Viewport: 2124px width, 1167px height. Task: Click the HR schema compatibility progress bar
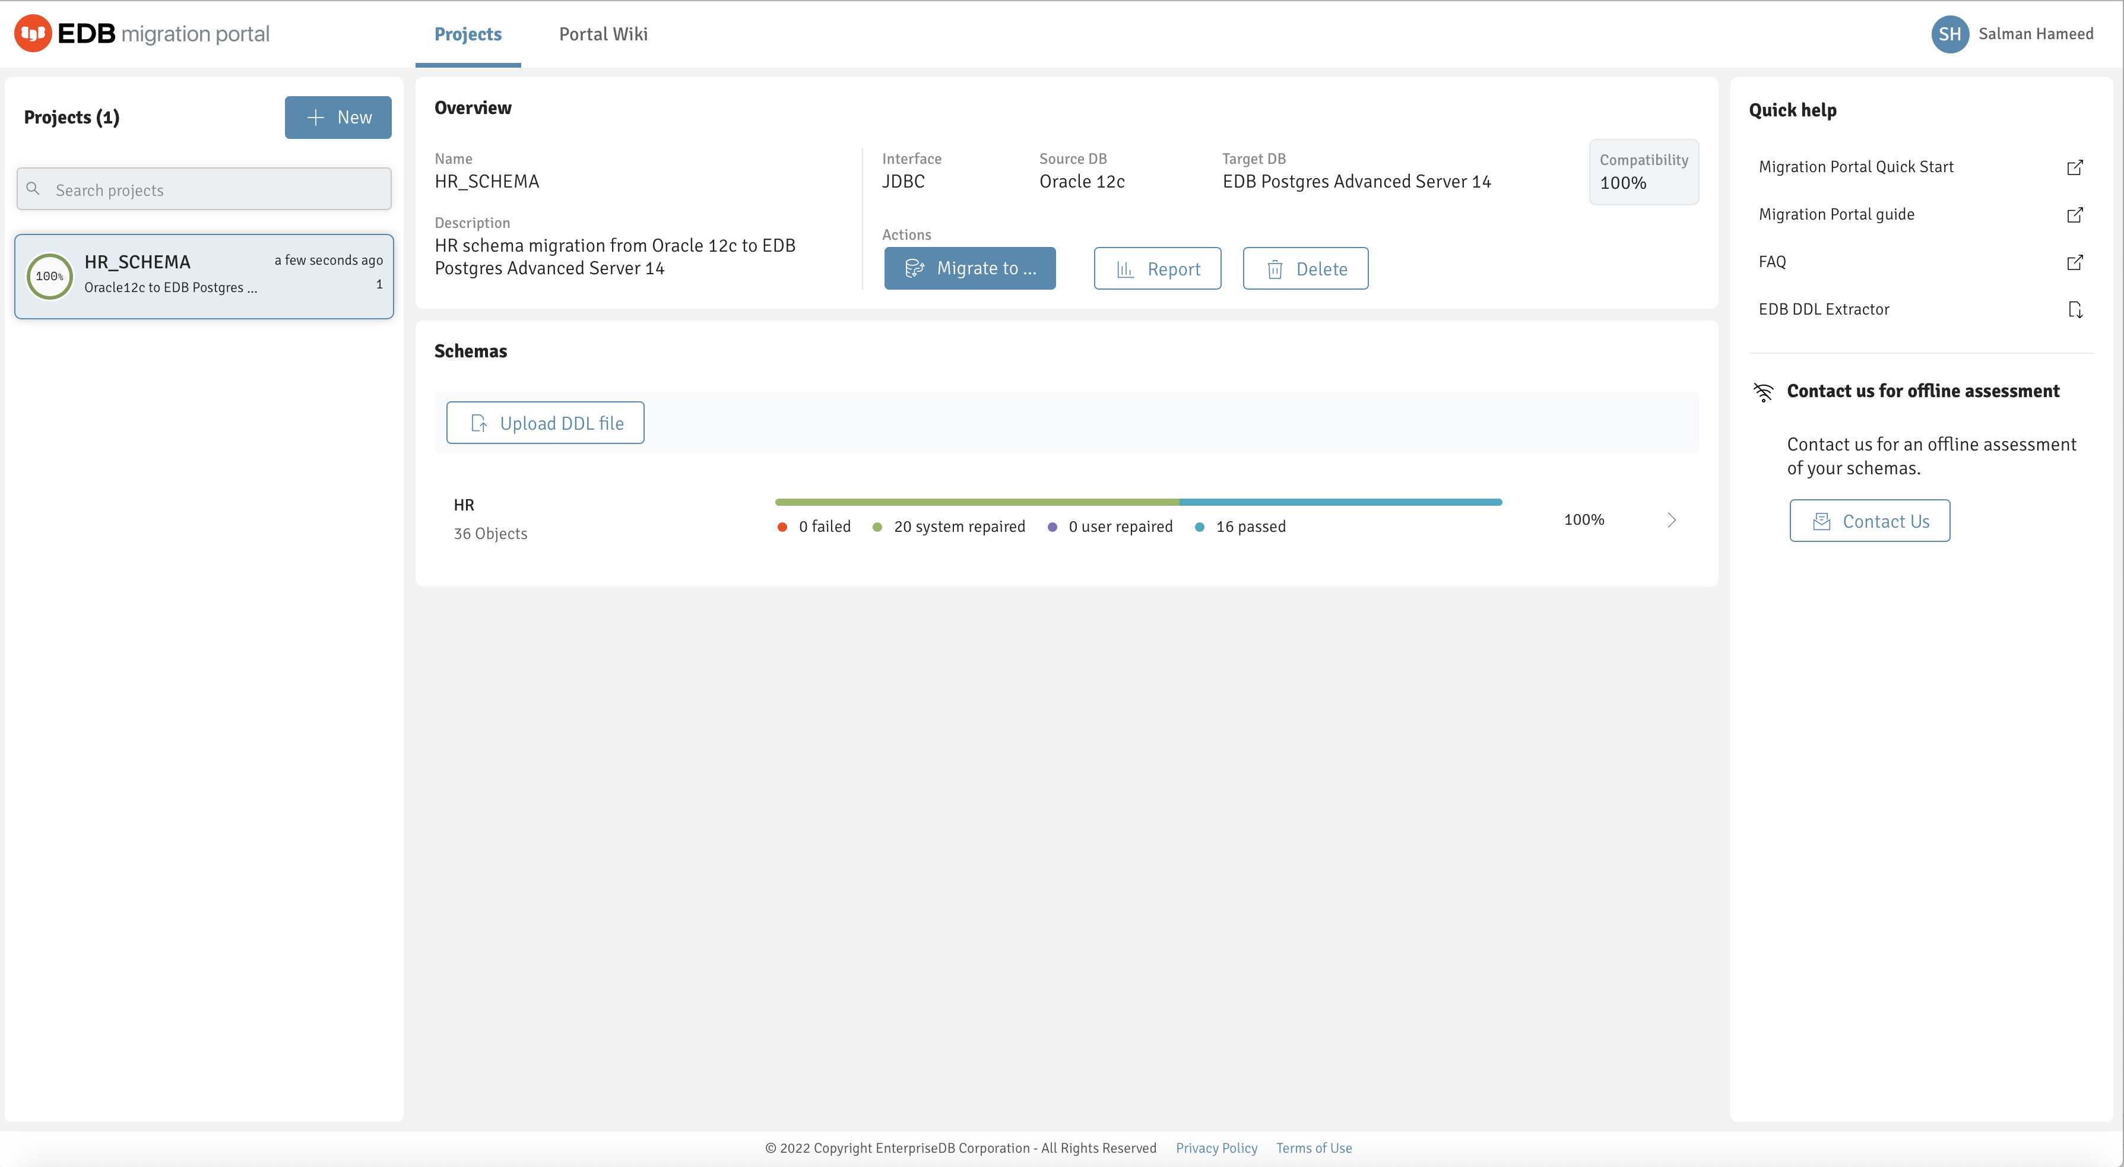tap(1138, 502)
